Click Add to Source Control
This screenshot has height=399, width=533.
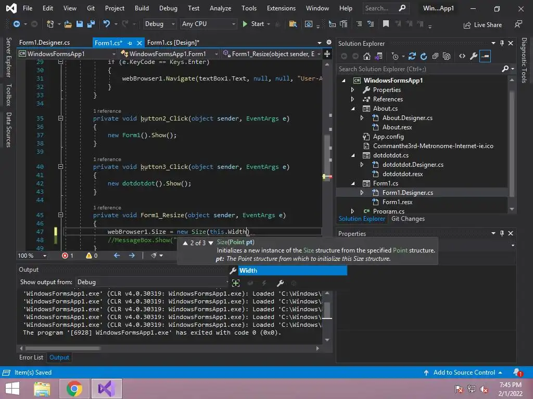click(463, 373)
